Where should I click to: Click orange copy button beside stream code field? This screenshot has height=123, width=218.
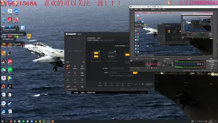pos(135,73)
